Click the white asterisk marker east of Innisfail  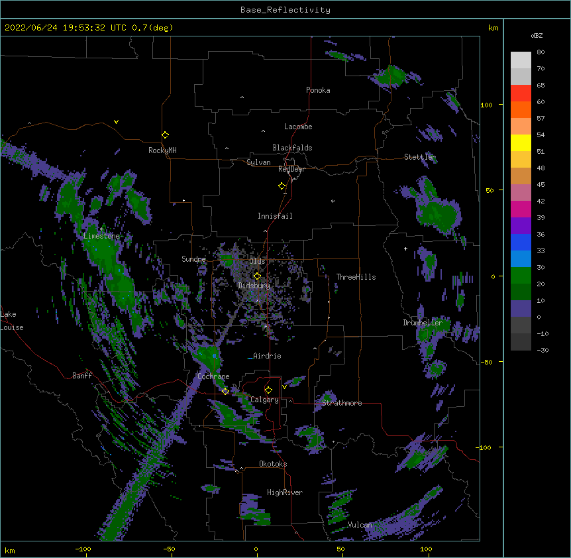[x=333, y=201]
